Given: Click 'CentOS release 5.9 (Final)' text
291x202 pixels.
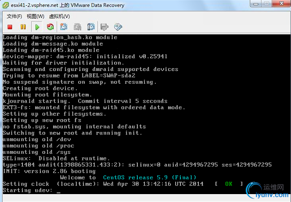Looking at the screenshot, I should 150,177.
